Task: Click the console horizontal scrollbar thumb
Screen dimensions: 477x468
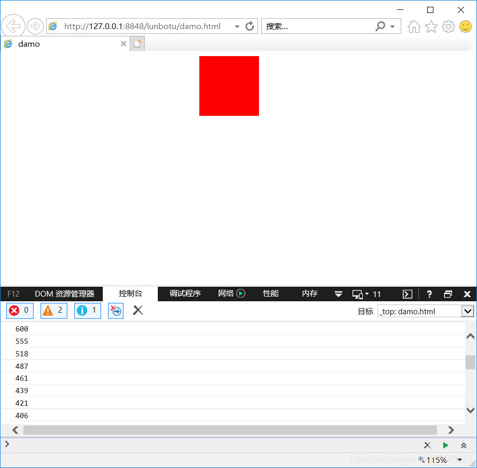Action: (230, 430)
